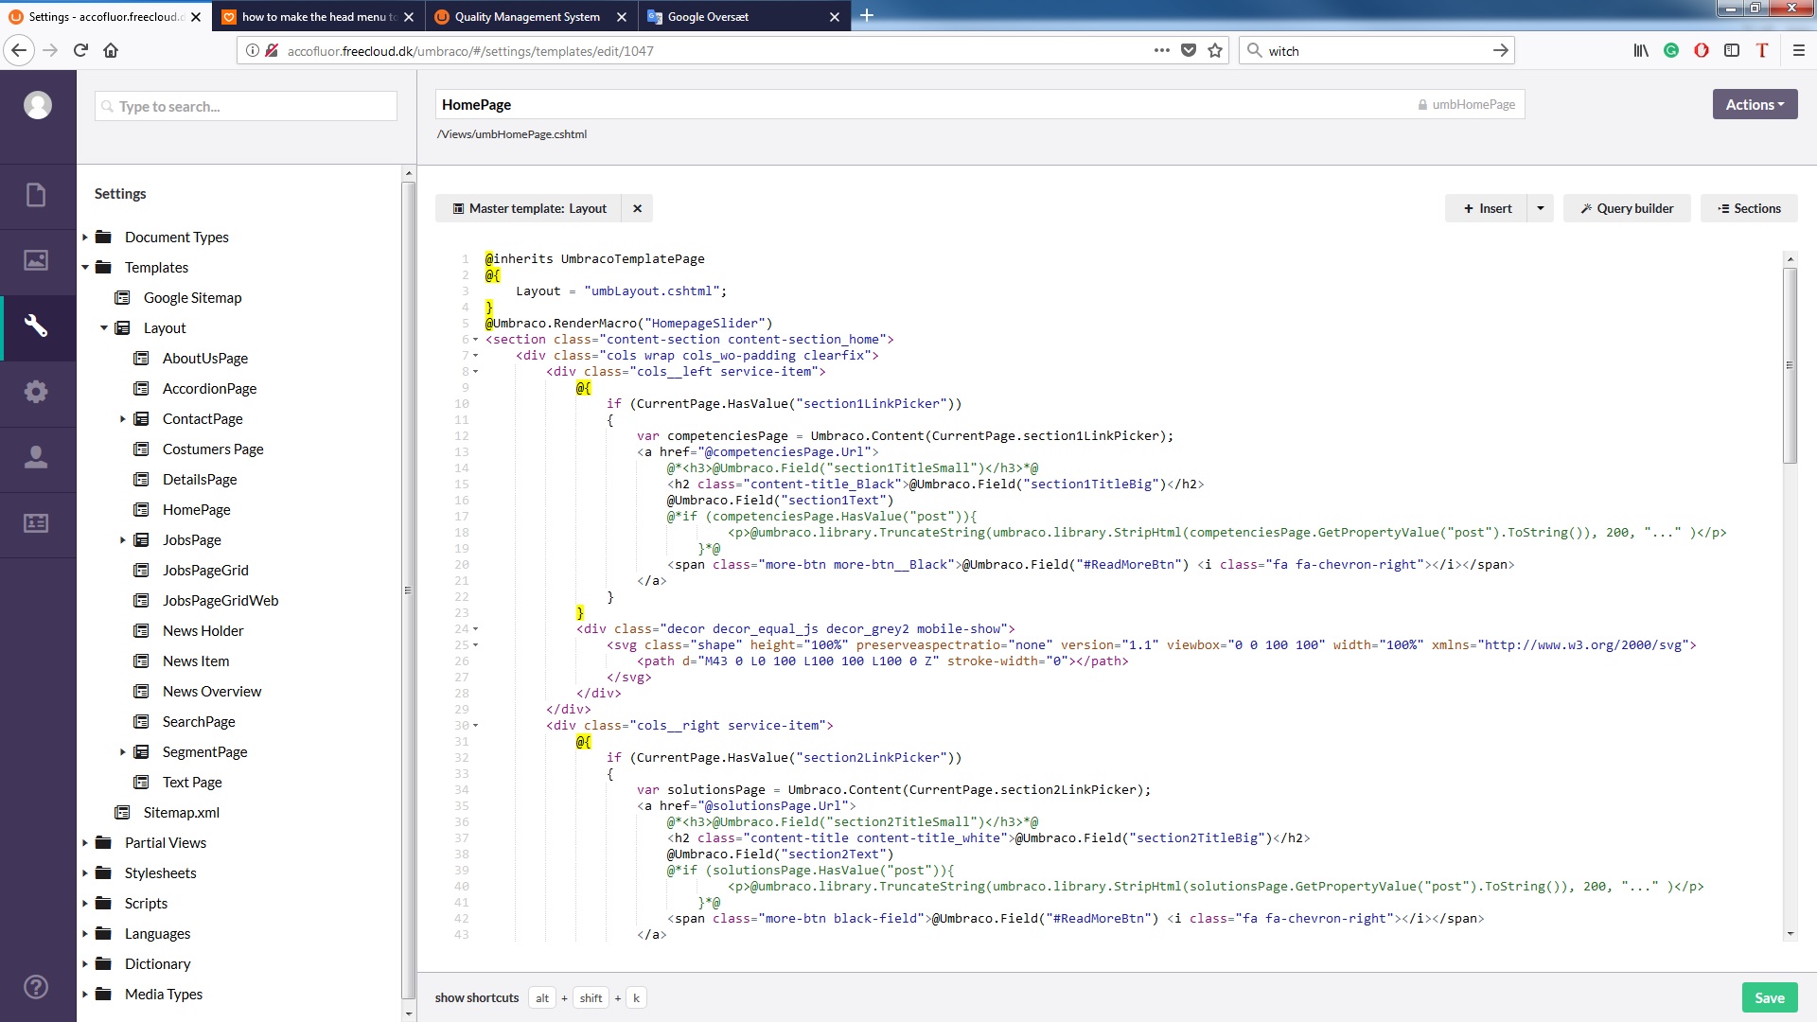Open the Sitemap.xml template
Viewport: 1817px width, 1022px height.
pyautogui.click(x=181, y=812)
